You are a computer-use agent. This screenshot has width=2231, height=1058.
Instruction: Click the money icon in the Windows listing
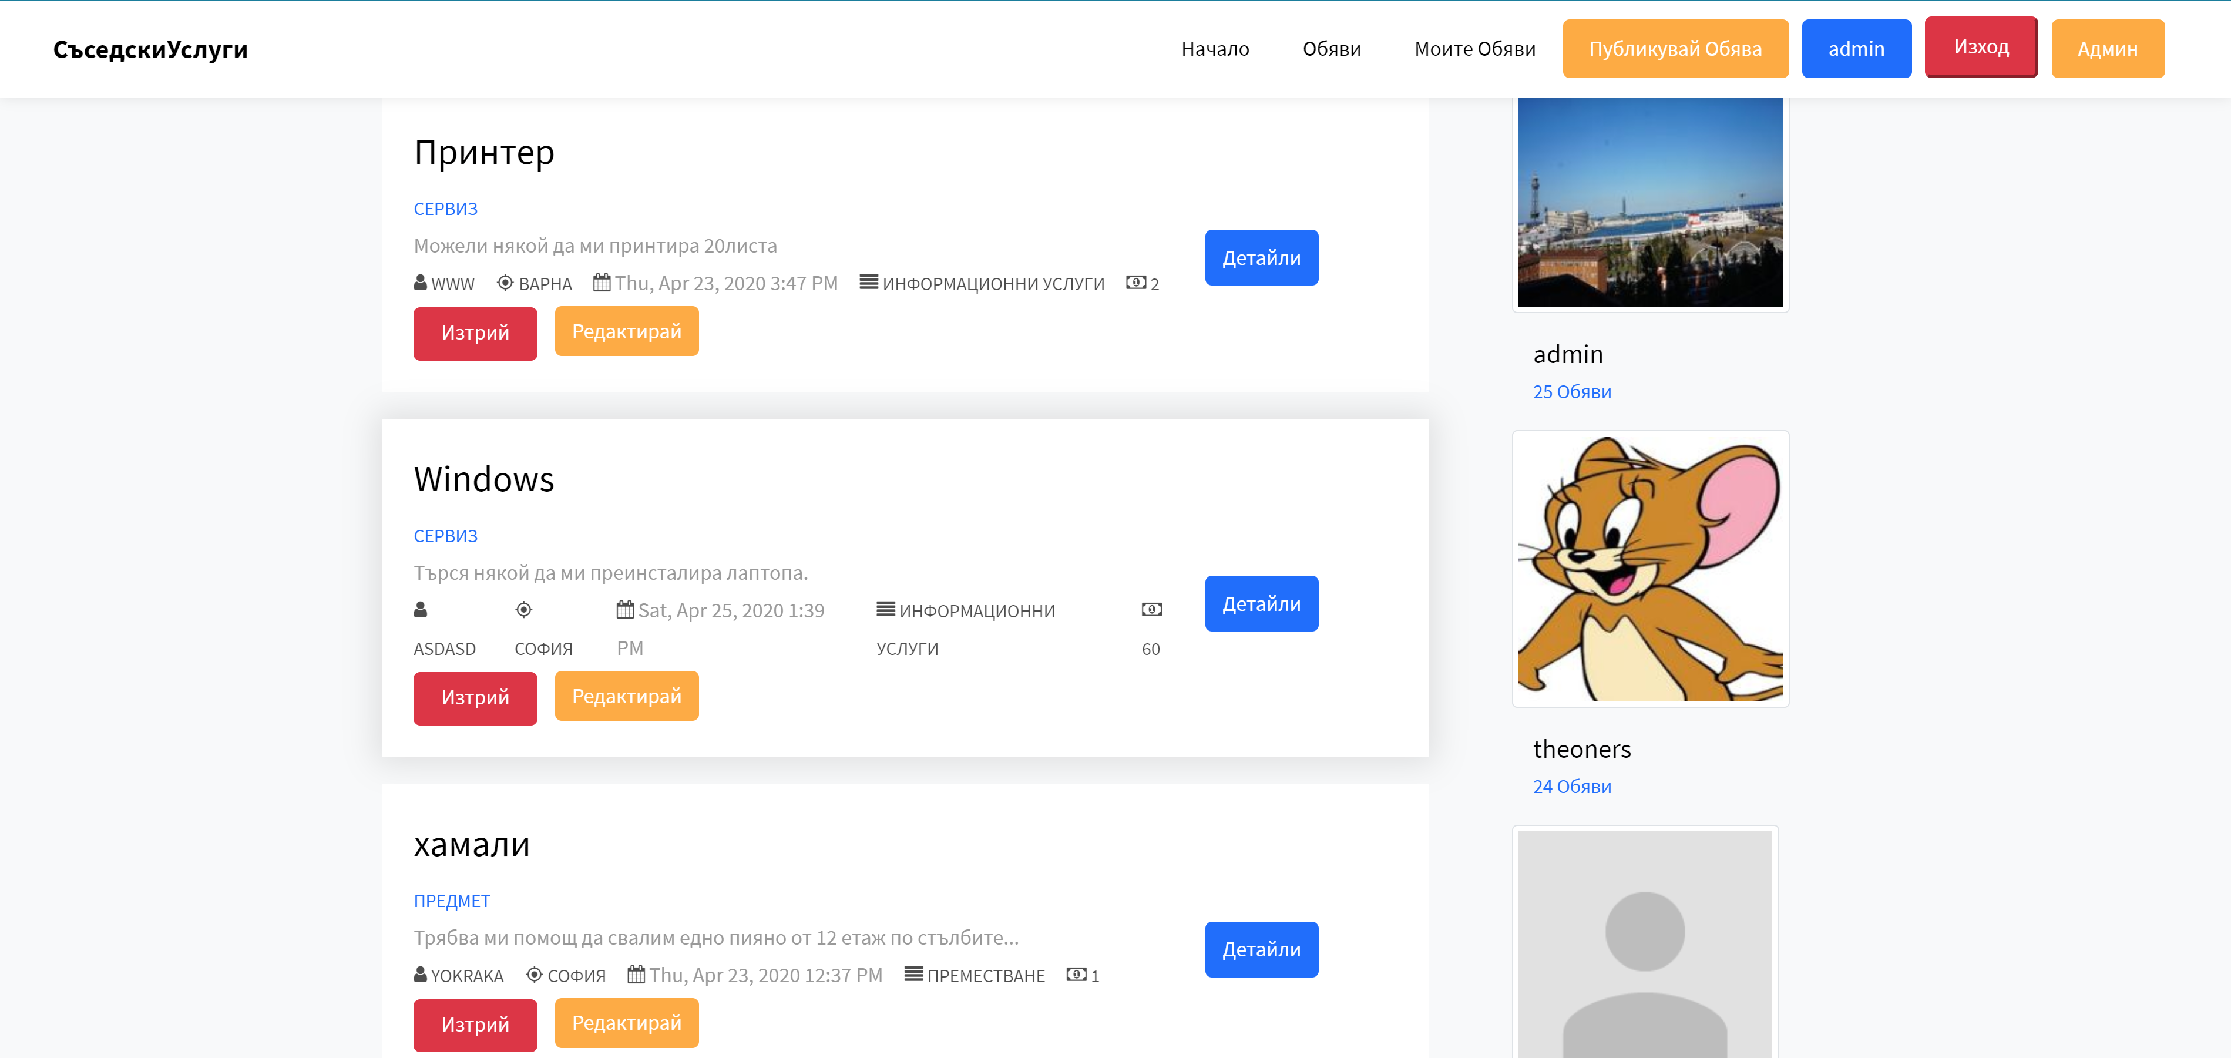pyautogui.click(x=1151, y=610)
